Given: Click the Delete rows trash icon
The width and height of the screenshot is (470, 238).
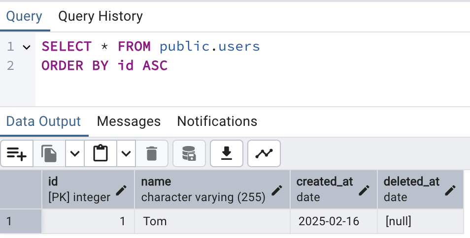Looking at the screenshot, I should pos(152,154).
